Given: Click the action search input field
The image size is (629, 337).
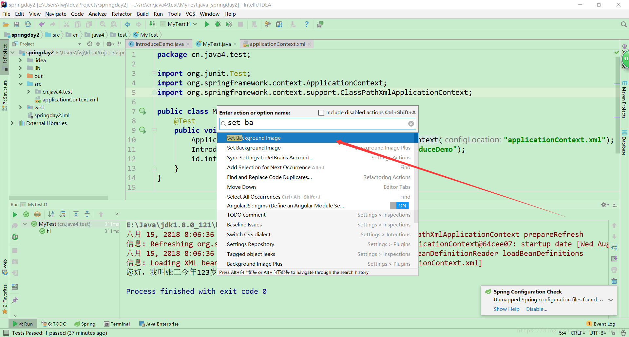Looking at the screenshot, I should pyautogui.click(x=317, y=123).
